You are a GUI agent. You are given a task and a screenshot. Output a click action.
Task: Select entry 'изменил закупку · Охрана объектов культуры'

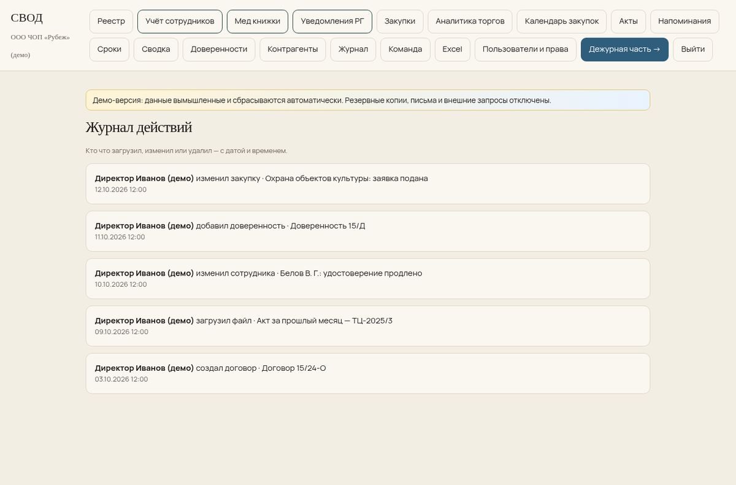[x=368, y=184]
